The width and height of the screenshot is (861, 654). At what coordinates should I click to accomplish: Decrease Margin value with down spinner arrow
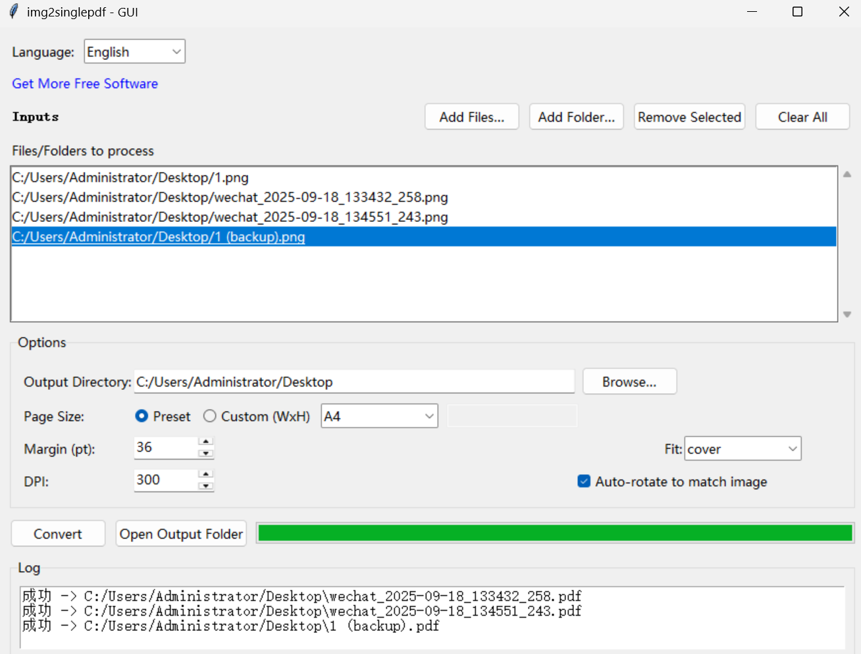[206, 453]
